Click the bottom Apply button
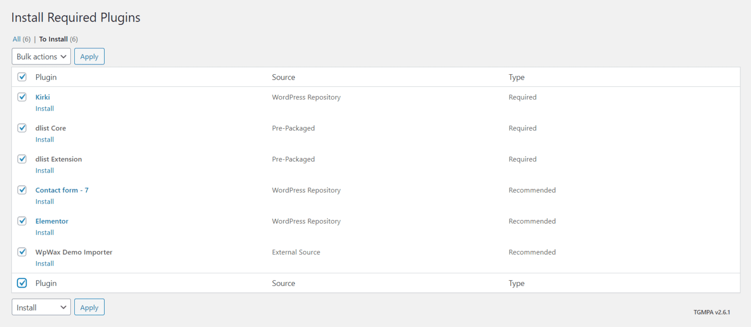751x327 pixels. pos(89,307)
